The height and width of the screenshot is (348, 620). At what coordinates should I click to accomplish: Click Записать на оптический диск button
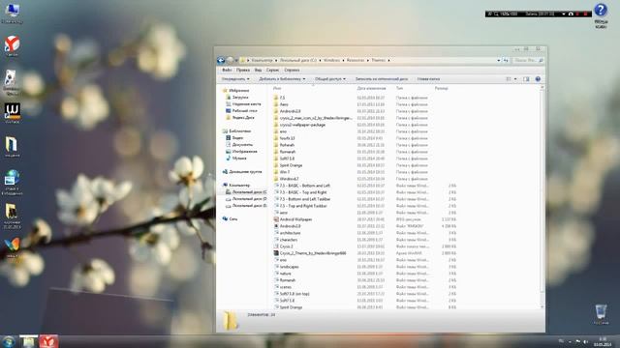click(382, 79)
